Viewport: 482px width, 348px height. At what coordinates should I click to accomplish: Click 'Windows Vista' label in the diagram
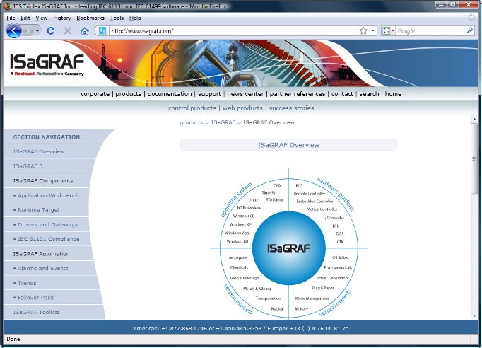pyautogui.click(x=237, y=233)
